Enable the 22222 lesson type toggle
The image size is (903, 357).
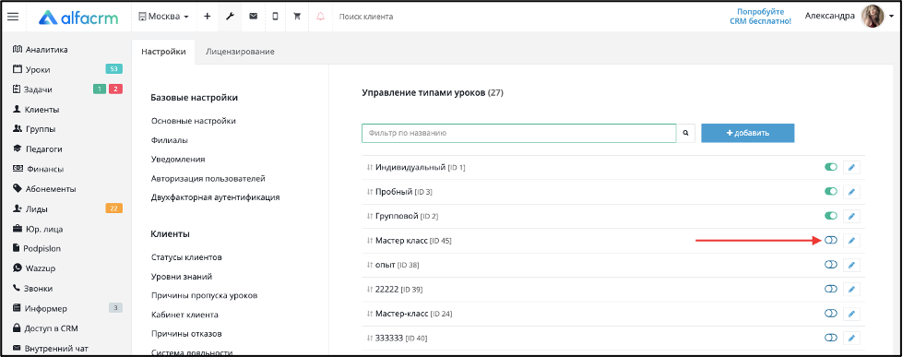830,289
